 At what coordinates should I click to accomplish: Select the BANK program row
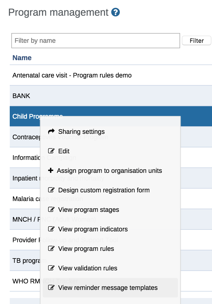click(x=21, y=96)
